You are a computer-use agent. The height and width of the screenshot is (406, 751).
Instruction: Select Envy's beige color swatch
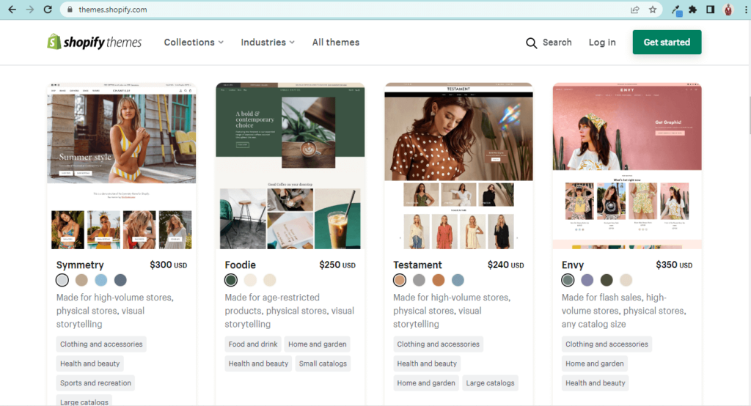point(626,280)
